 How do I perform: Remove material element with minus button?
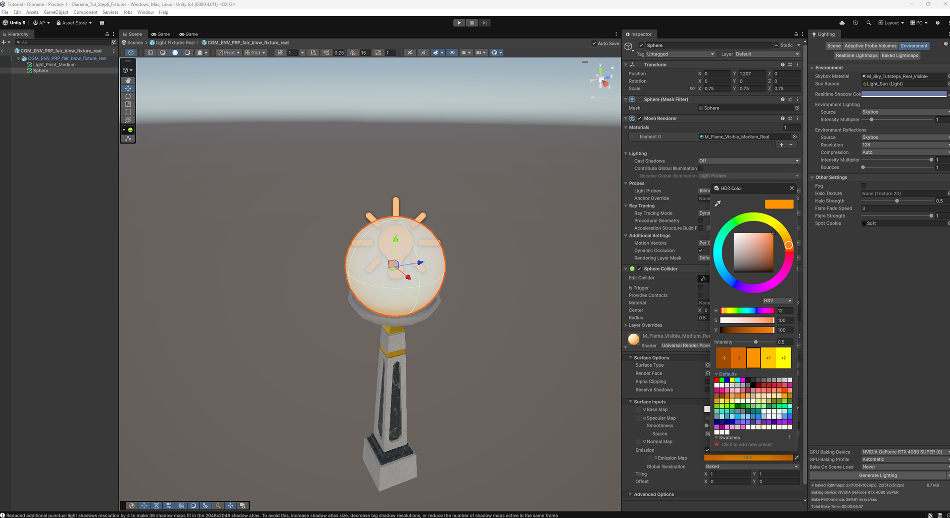(791, 145)
